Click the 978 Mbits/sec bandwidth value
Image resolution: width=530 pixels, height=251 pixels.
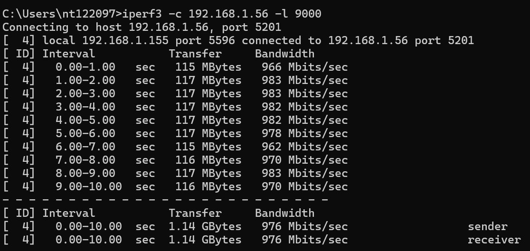pos(305,133)
